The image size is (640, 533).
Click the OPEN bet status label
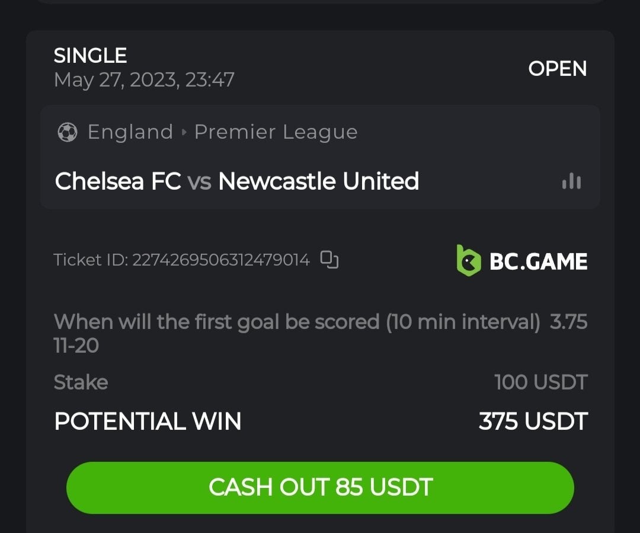tap(557, 69)
